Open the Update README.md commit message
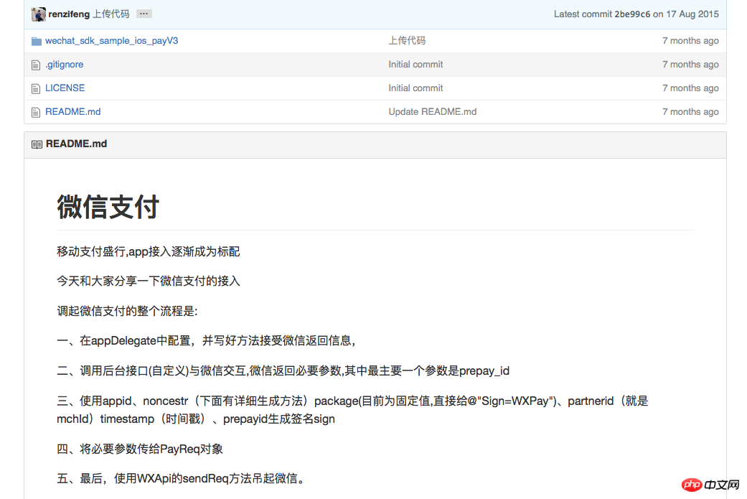This screenshot has height=499, width=747. pyautogui.click(x=433, y=112)
